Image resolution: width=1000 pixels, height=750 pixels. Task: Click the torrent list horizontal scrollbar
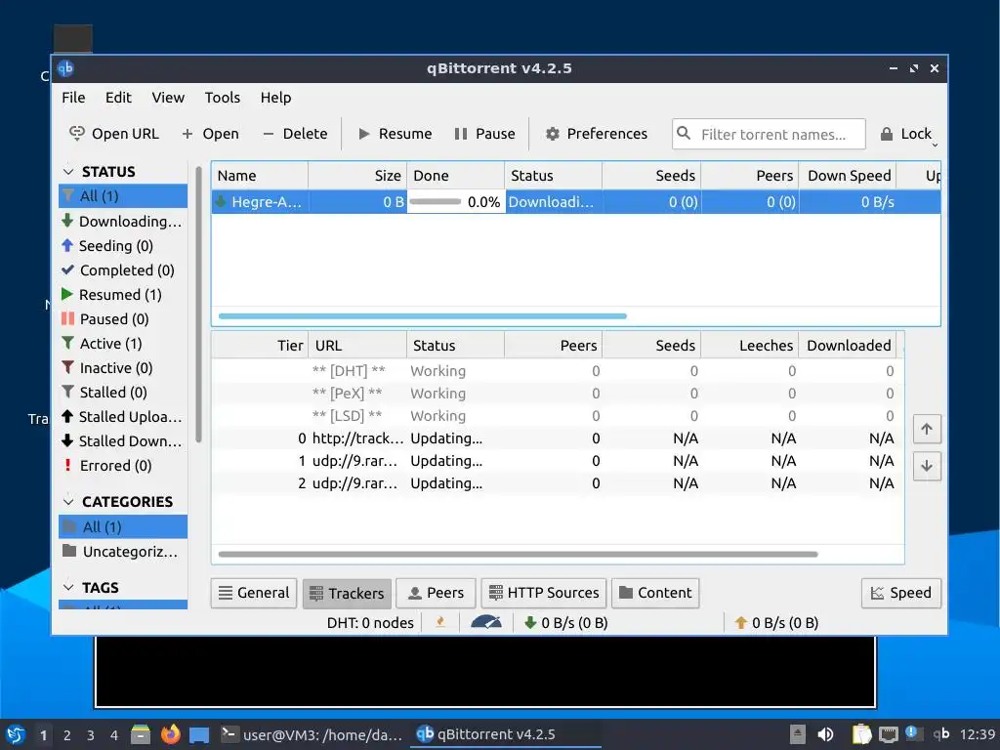click(x=422, y=315)
